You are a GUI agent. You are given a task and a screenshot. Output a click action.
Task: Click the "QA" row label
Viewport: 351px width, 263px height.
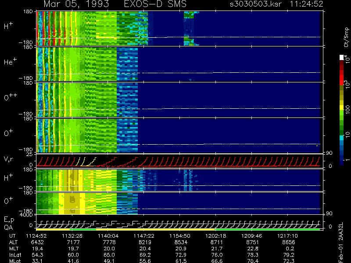coord(8,227)
